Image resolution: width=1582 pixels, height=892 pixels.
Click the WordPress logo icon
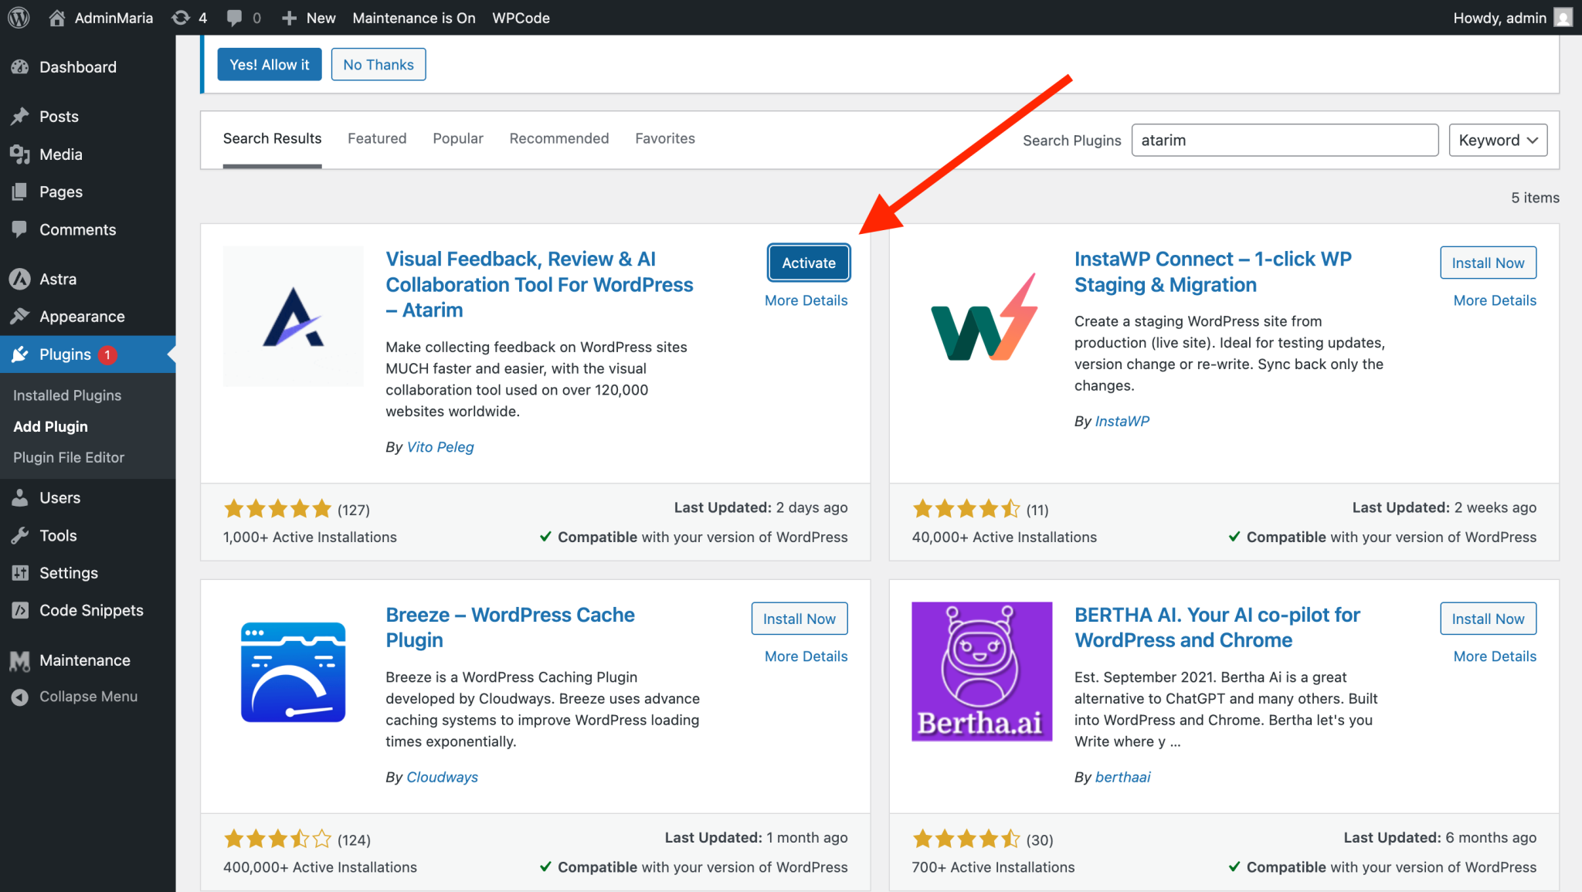tap(19, 17)
